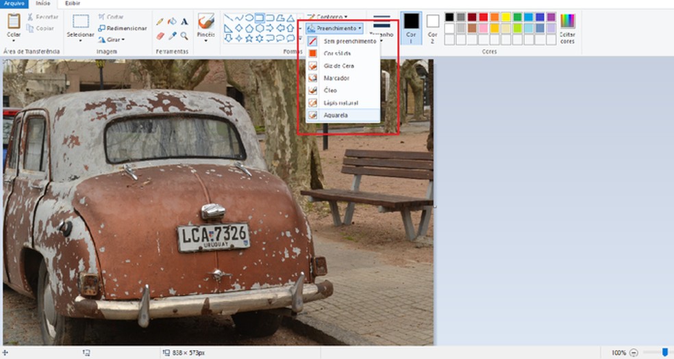Select 'Lápis natural' fill option
This screenshot has width=674, height=359.
tap(342, 103)
